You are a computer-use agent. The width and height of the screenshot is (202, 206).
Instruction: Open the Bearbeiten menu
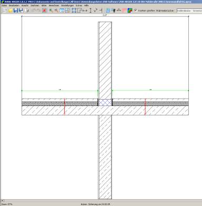pos(14,5)
